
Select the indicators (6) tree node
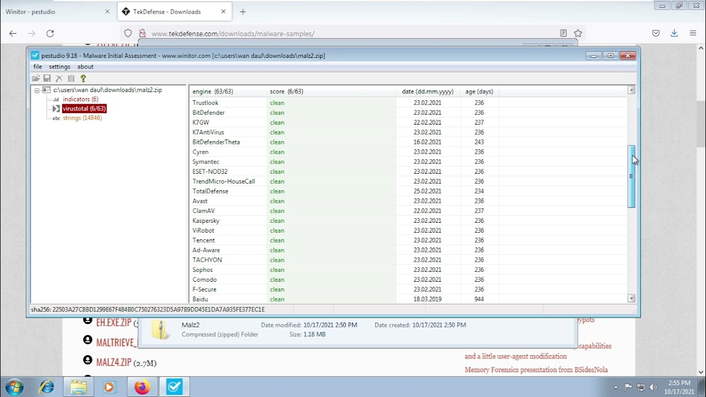pos(81,99)
